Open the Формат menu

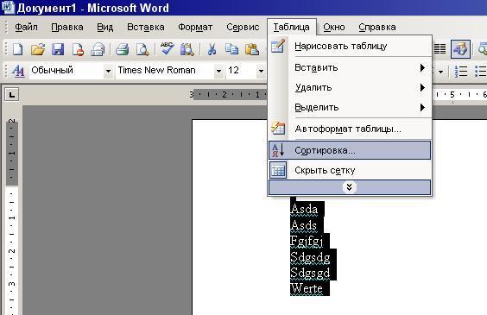coord(195,27)
